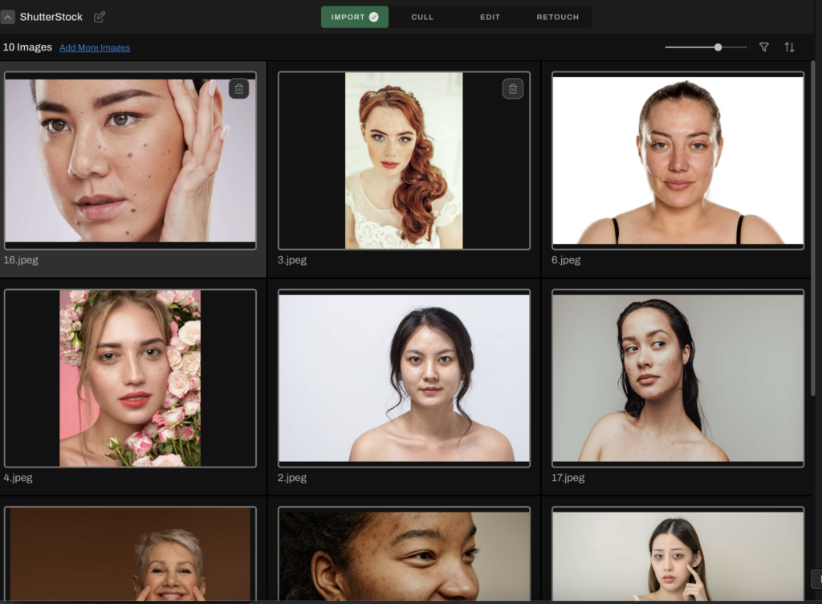Viewport: 822px width, 604px height.
Task: Delete image 16.jpeg via its trash icon
Action: [238, 89]
